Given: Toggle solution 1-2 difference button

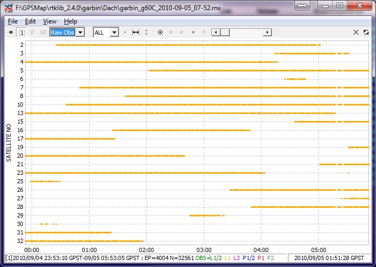Looking at the screenshot, I should click(43, 33).
